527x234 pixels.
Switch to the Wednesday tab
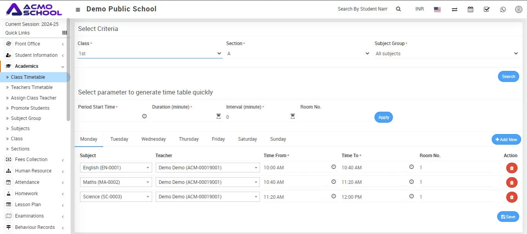pos(153,139)
